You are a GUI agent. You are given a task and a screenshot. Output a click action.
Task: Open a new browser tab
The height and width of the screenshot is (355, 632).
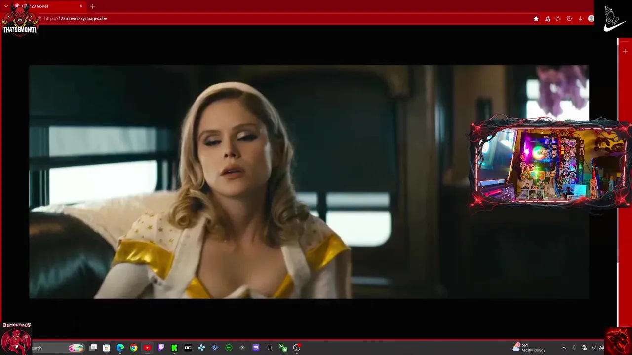(x=92, y=6)
